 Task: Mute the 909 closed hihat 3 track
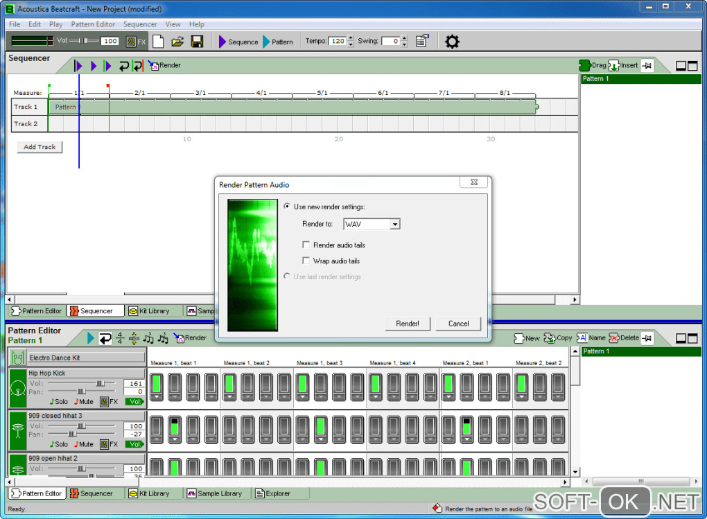(x=84, y=444)
